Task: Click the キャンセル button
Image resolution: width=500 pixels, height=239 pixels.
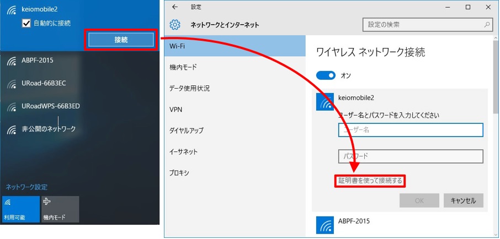Action: point(464,201)
